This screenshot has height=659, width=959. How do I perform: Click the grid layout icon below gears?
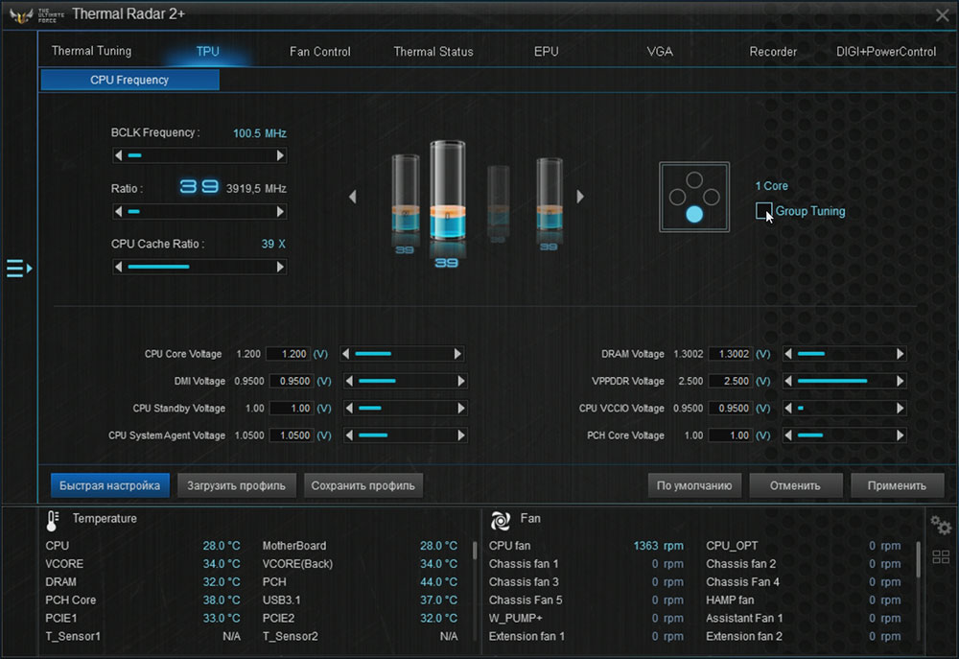(x=941, y=556)
